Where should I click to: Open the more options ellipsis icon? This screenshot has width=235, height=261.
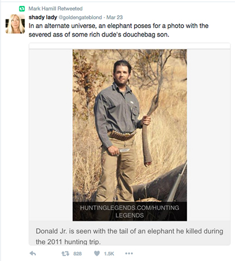(129, 253)
